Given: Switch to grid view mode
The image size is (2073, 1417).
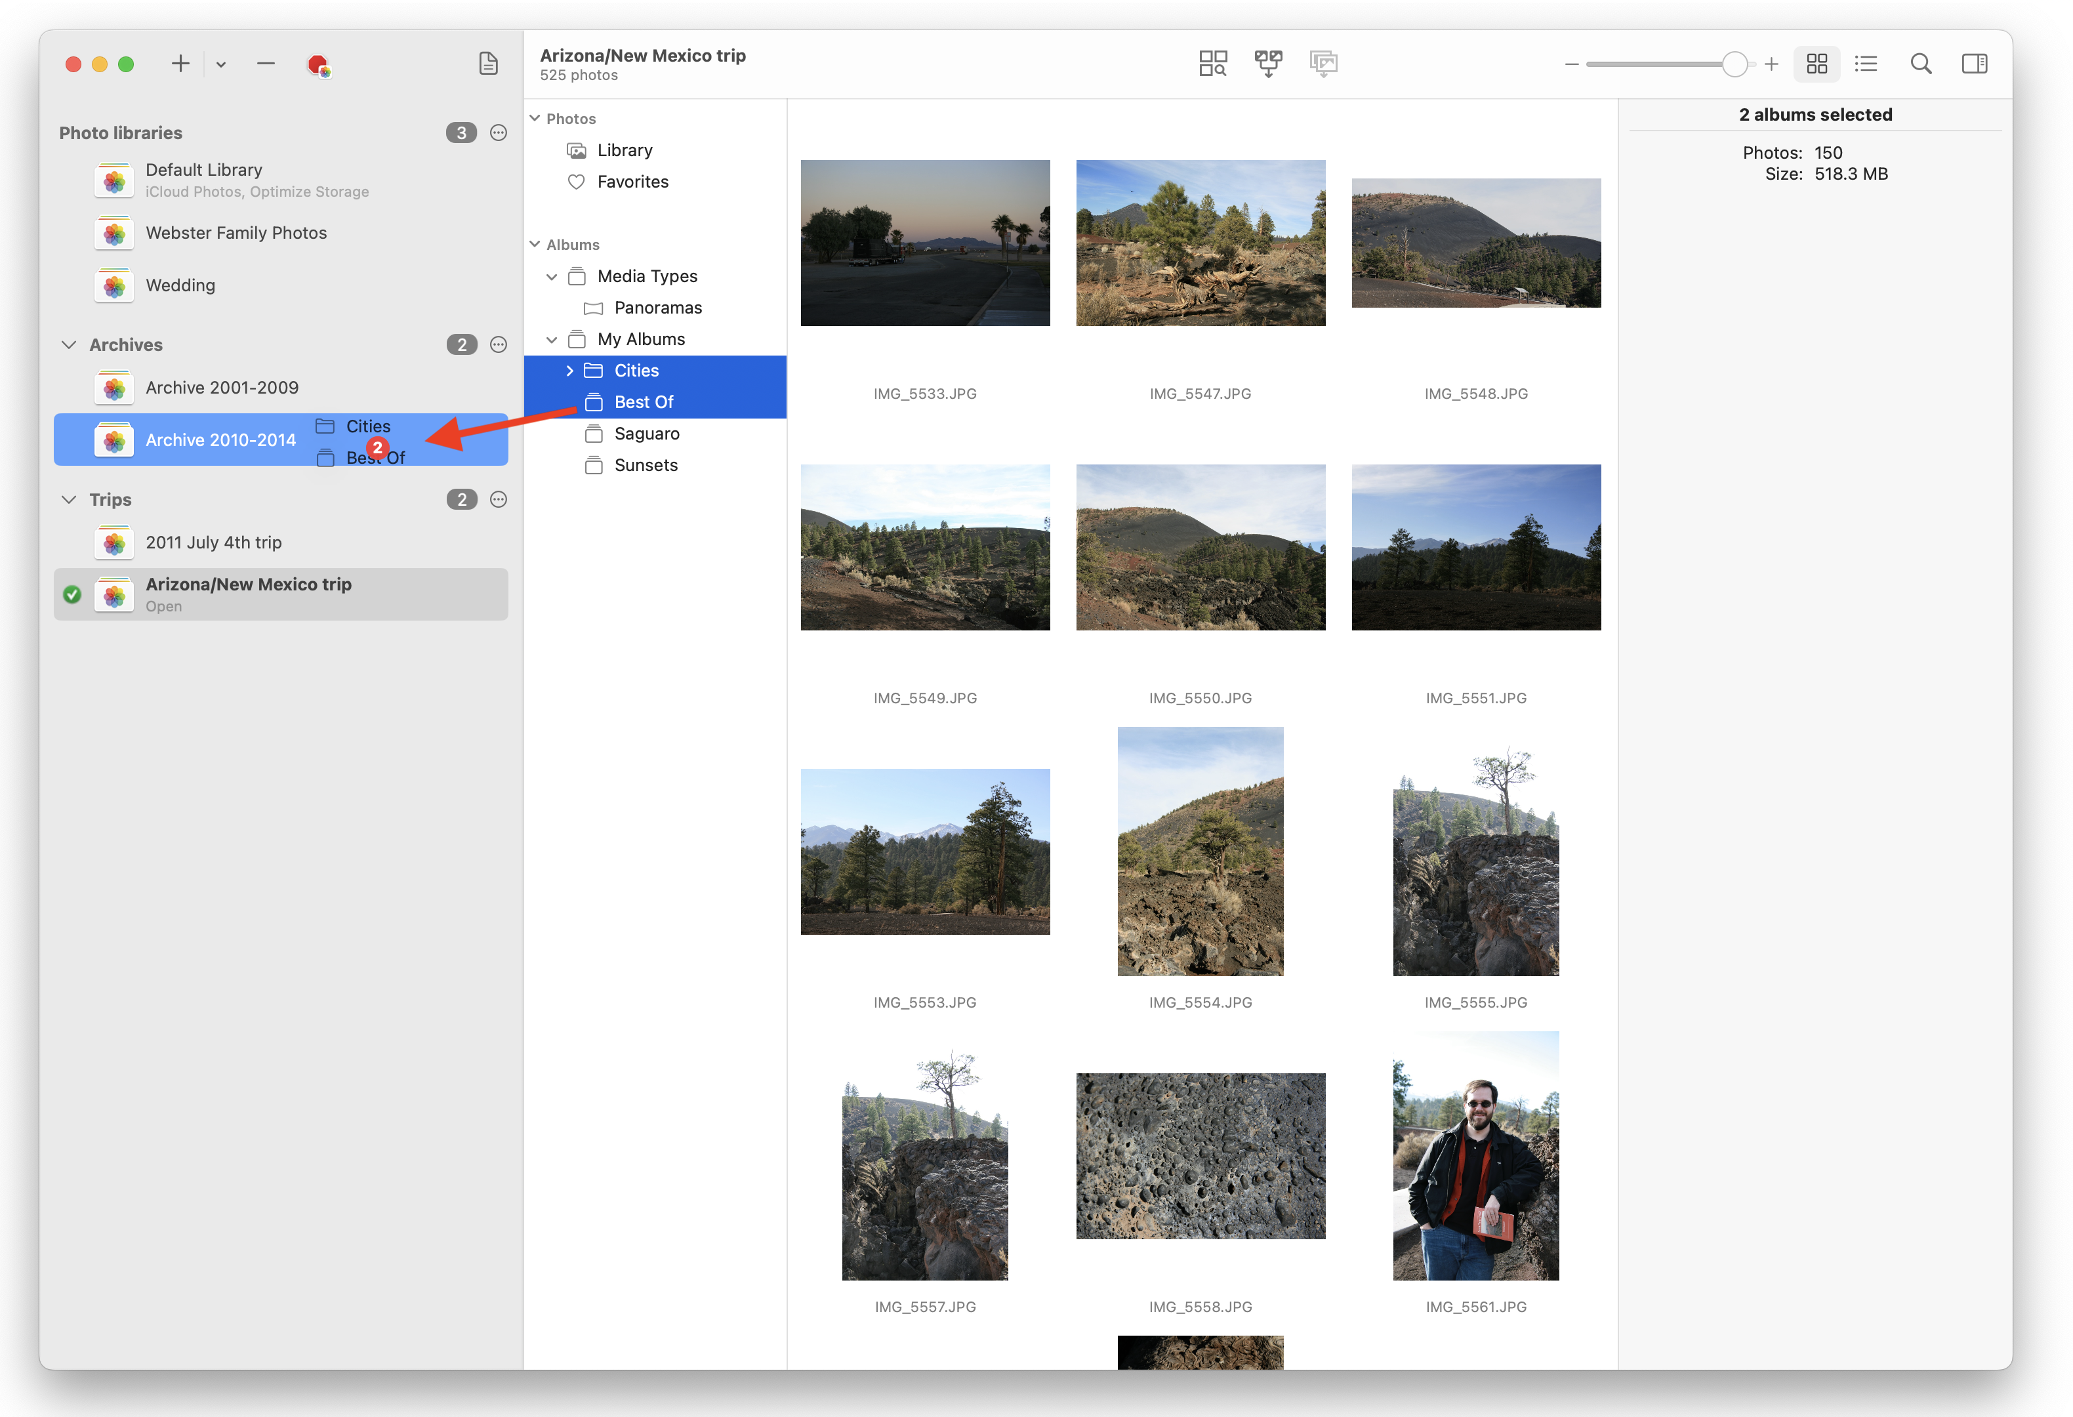Looking at the screenshot, I should click(1816, 64).
